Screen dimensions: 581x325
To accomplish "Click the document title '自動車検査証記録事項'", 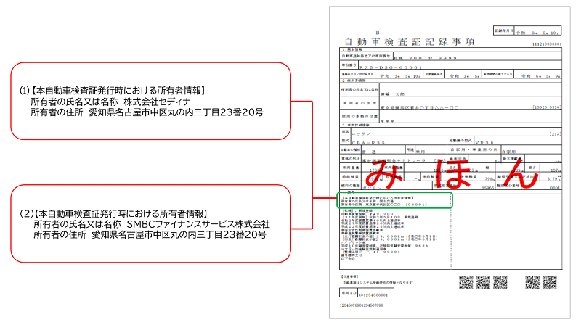I will coord(409,42).
